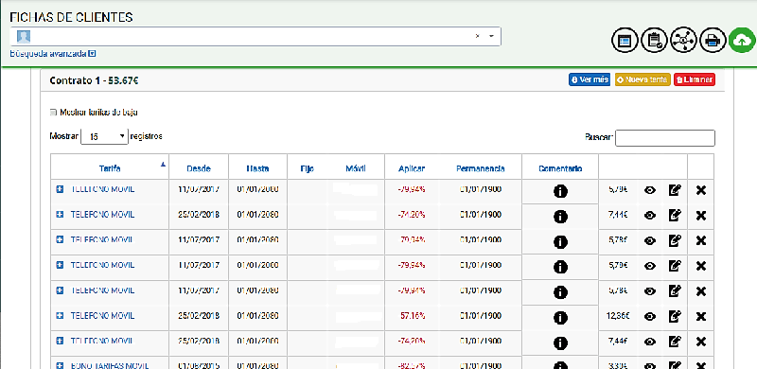Edit the third tariff row
The height and width of the screenshot is (369, 757).
point(675,240)
